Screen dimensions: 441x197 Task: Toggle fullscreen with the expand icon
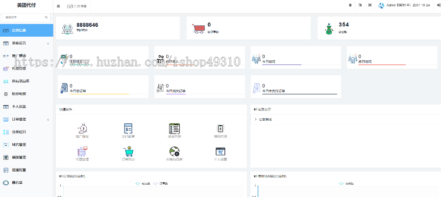pos(370,5)
